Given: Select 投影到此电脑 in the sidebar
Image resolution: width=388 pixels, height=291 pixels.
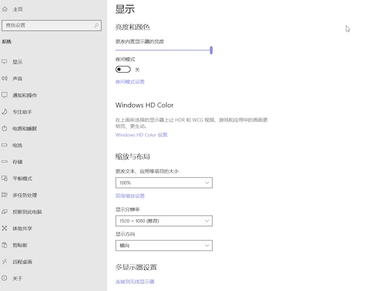Looking at the screenshot, I should click(x=27, y=212).
